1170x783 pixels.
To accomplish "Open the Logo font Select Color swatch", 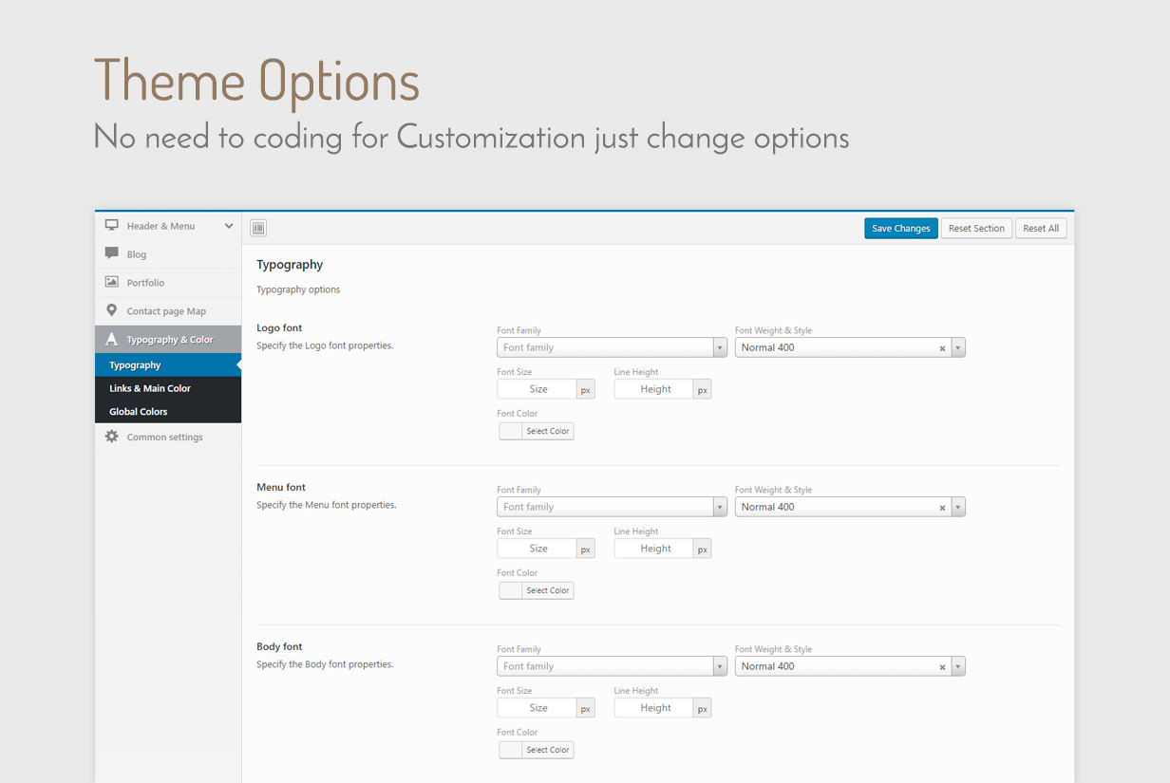I will pyautogui.click(x=537, y=431).
